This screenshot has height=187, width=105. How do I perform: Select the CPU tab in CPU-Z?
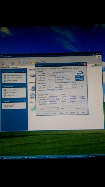click(x=39, y=69)
